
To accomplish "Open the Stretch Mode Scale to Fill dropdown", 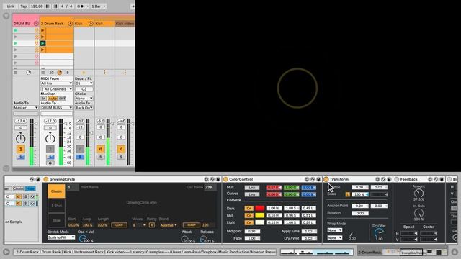I will click(61, 237).
